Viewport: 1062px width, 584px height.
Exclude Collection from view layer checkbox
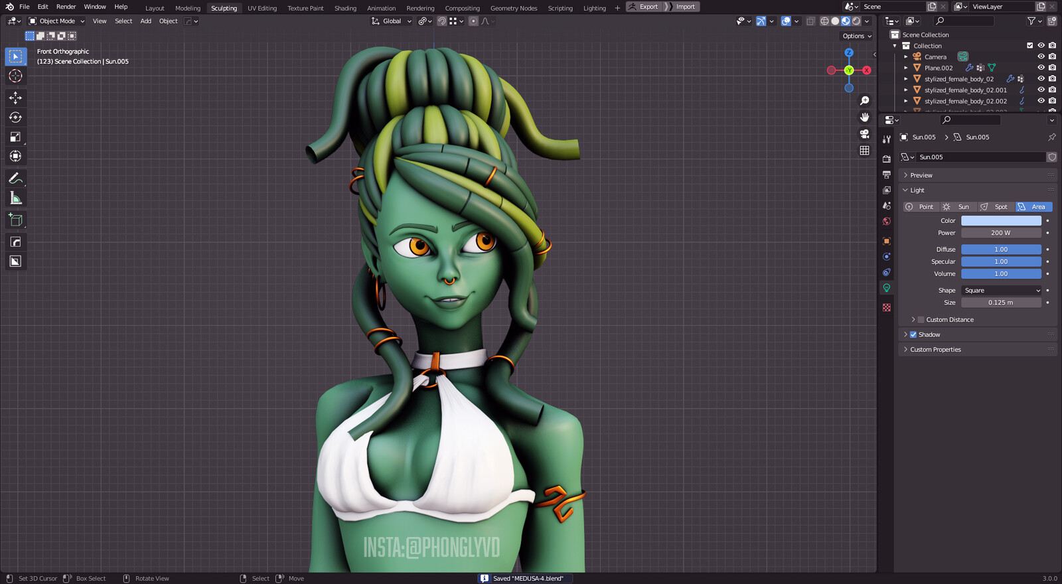[1030, 46]
